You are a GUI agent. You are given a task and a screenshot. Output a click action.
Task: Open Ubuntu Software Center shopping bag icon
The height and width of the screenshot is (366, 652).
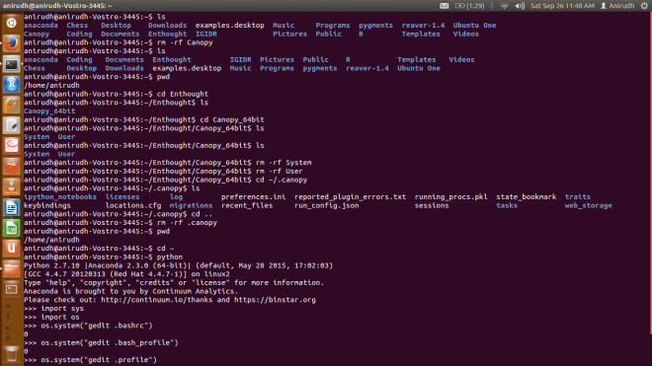(x=11, y=167)
